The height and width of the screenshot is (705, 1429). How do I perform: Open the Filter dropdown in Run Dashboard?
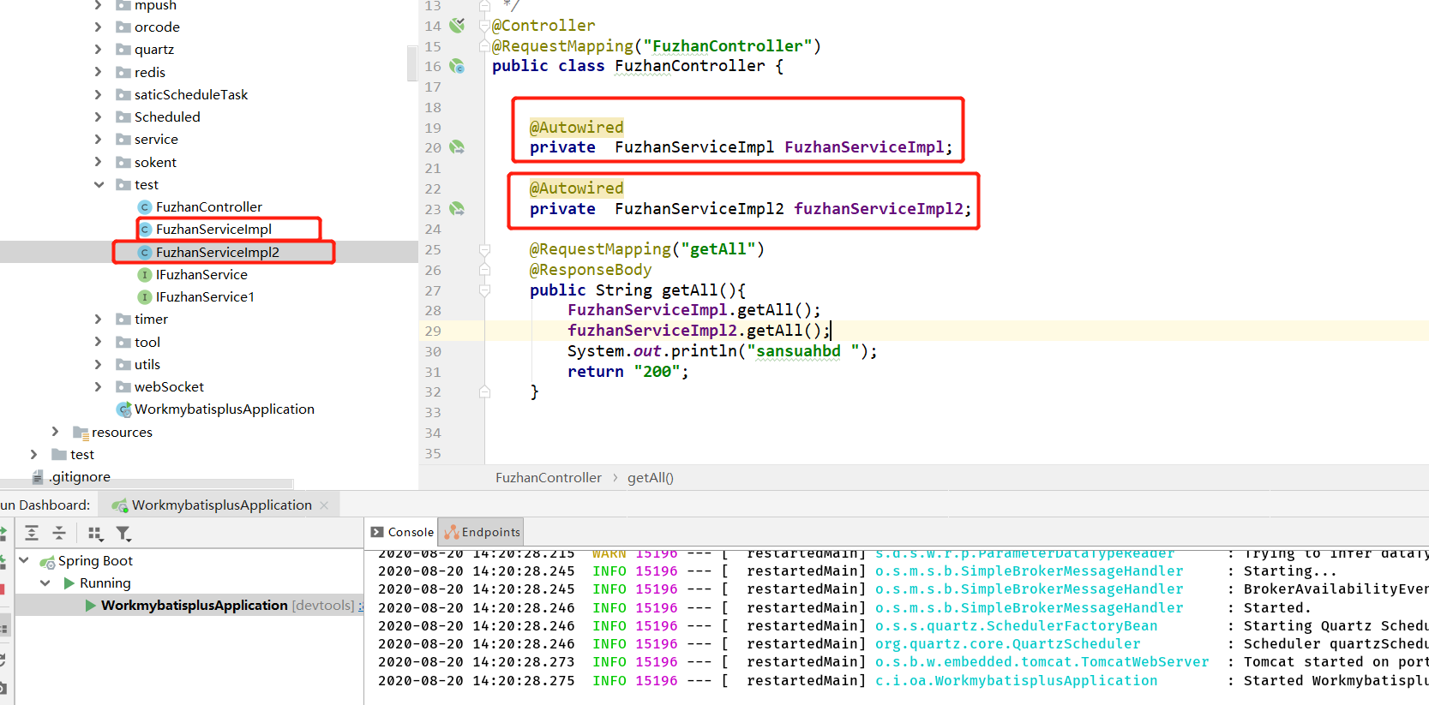coord(123,534)
